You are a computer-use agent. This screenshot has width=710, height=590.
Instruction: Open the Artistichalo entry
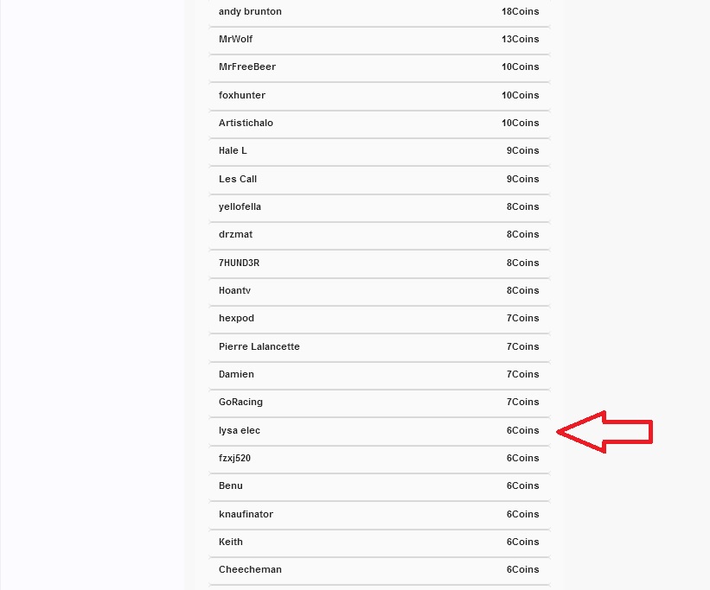(x=380, y=123)
